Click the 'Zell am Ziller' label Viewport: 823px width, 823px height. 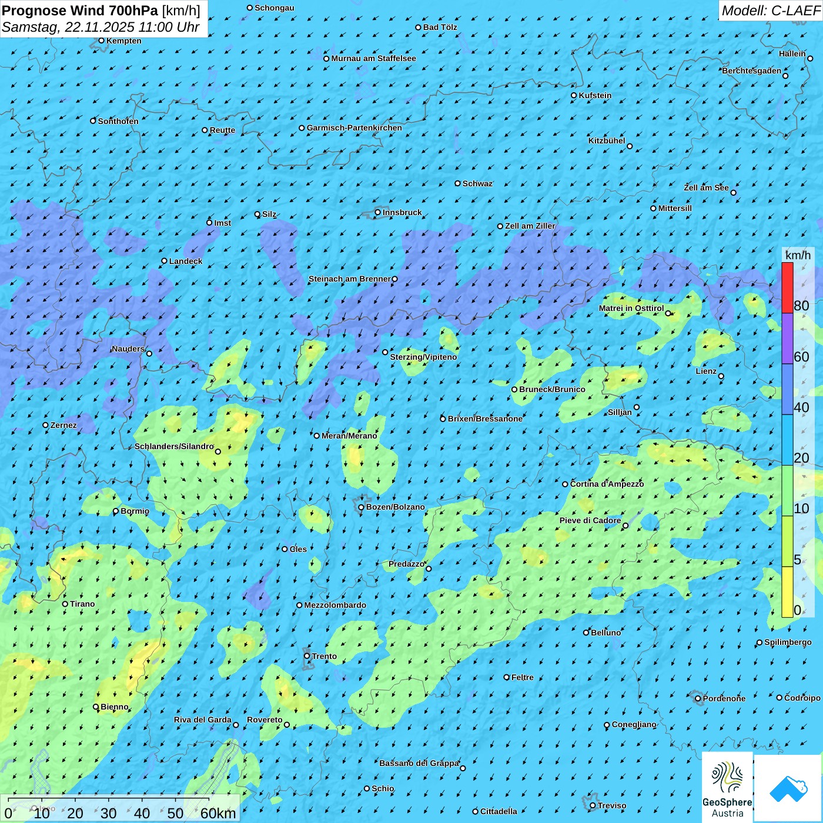pyautogui.click(x=530, y=226)
